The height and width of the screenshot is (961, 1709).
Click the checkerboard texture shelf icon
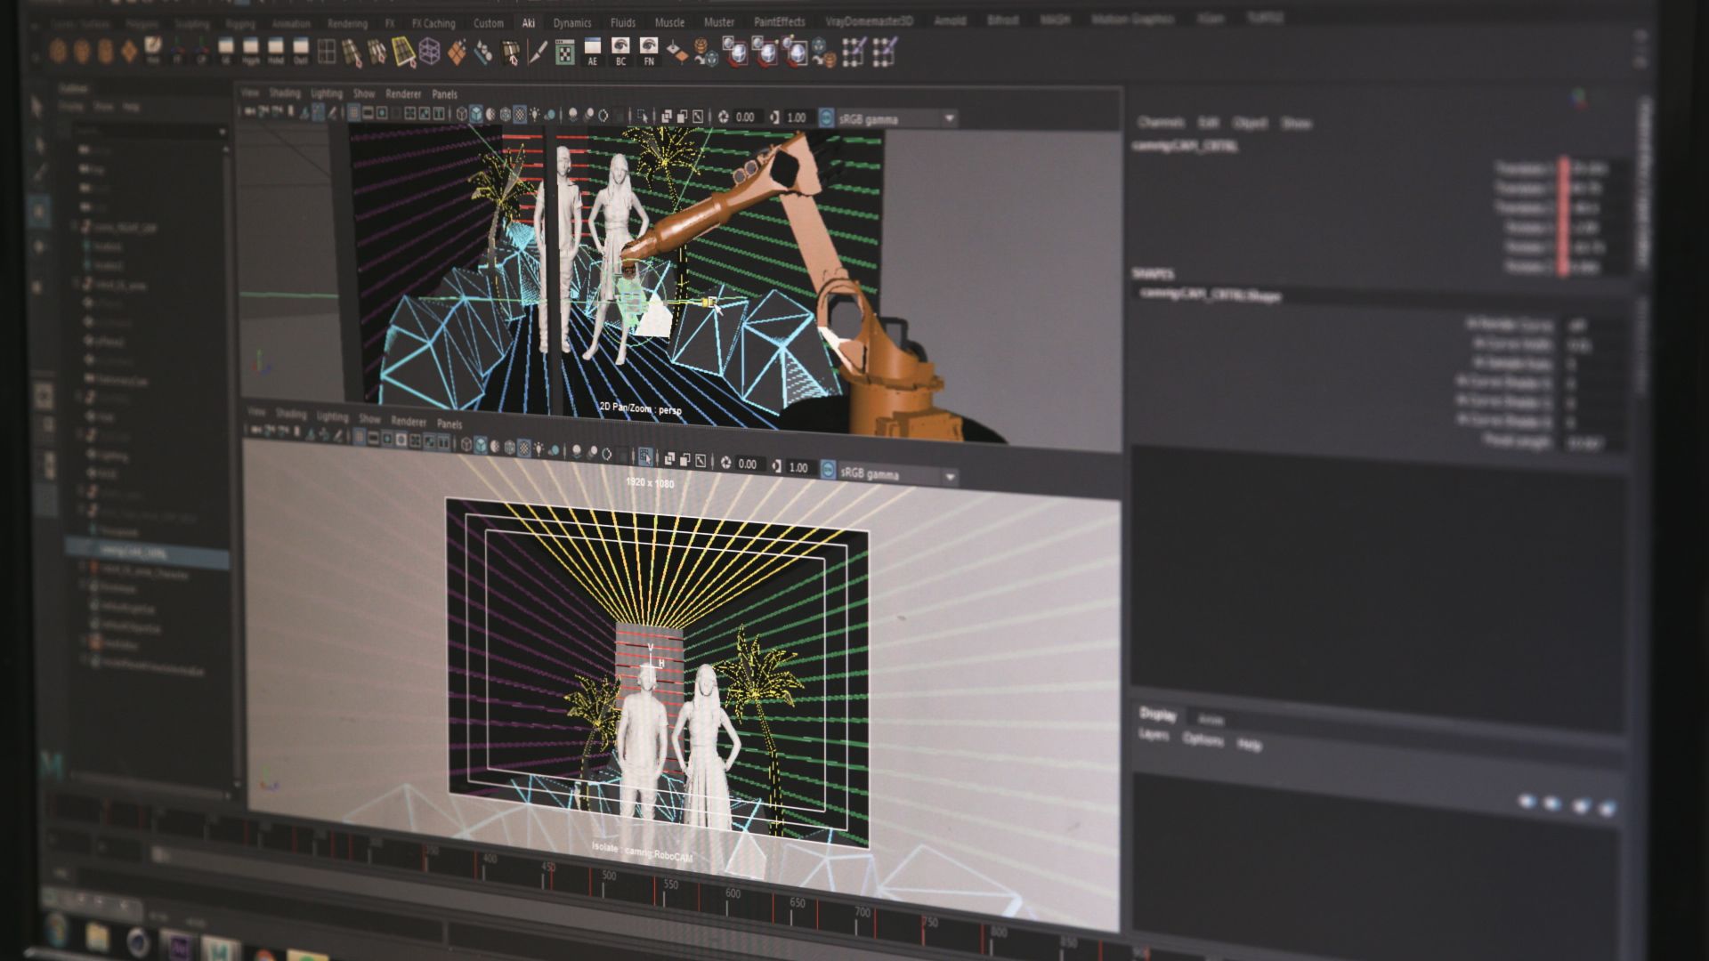565,52
